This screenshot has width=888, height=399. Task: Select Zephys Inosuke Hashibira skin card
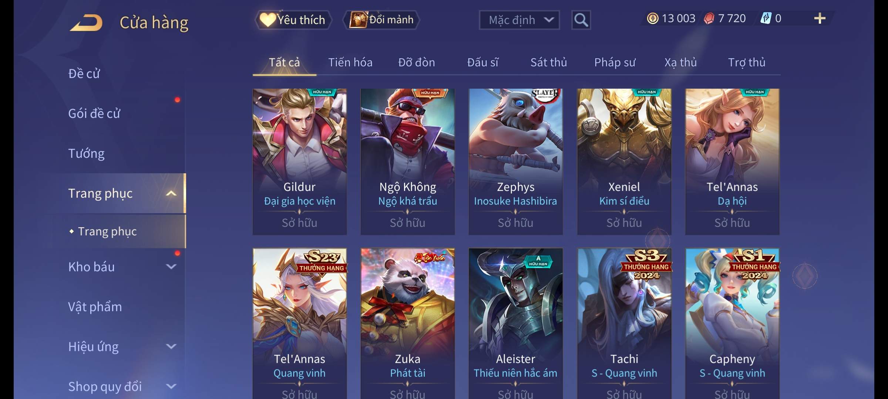515,162
